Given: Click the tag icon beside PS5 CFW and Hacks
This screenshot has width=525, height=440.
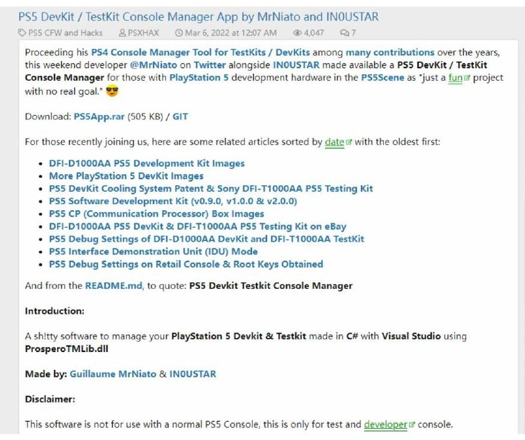Looking at the screenshot, I should point(22,33).
